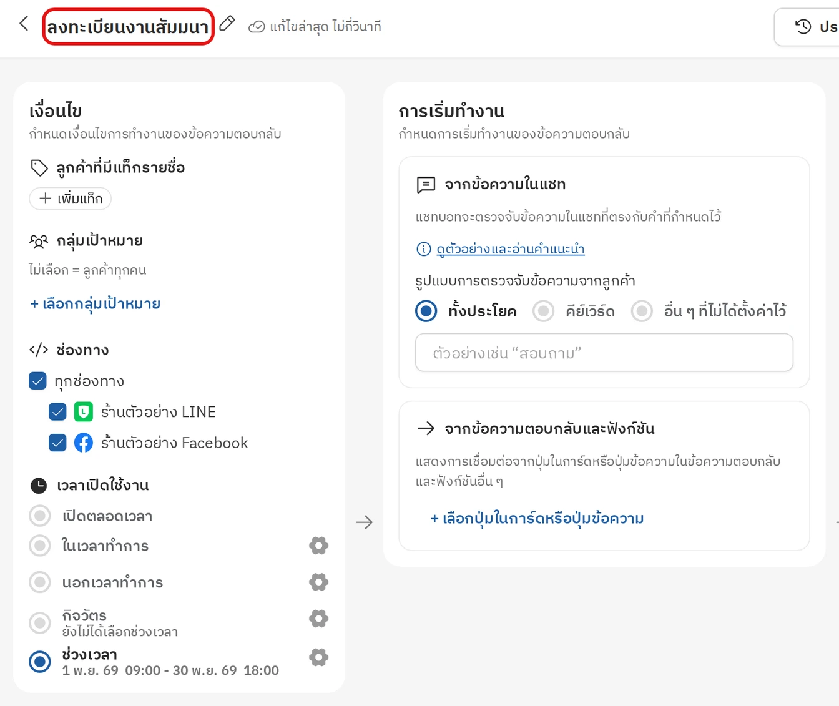This screenshot has height=706, width=839.
Task: Click the ยังไม่ได้เลือกช่วงเวลา text
Action: coord(120,632)
